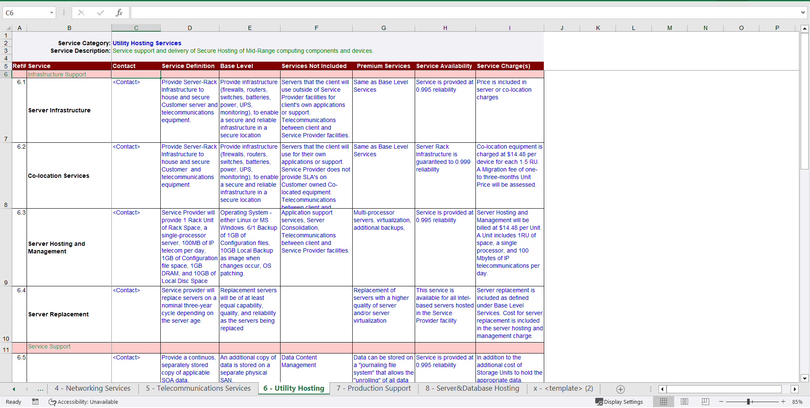Switch to the 7 - Production Support sheet
The height and width of the screenshot is (408, 810).
(373, 389)
